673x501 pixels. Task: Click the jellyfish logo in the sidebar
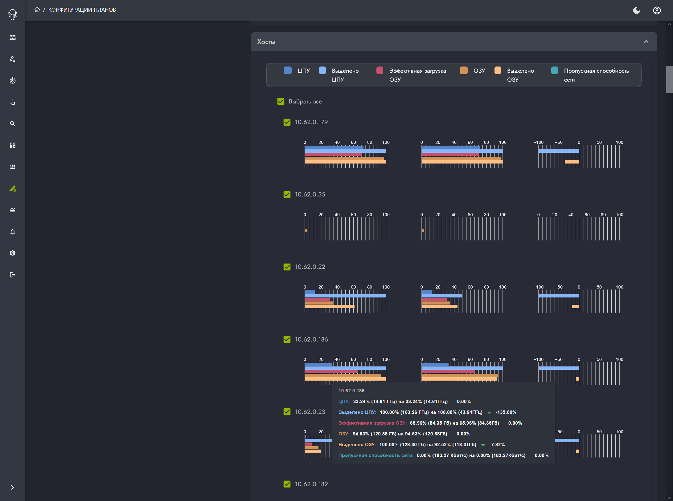[12, 14]
